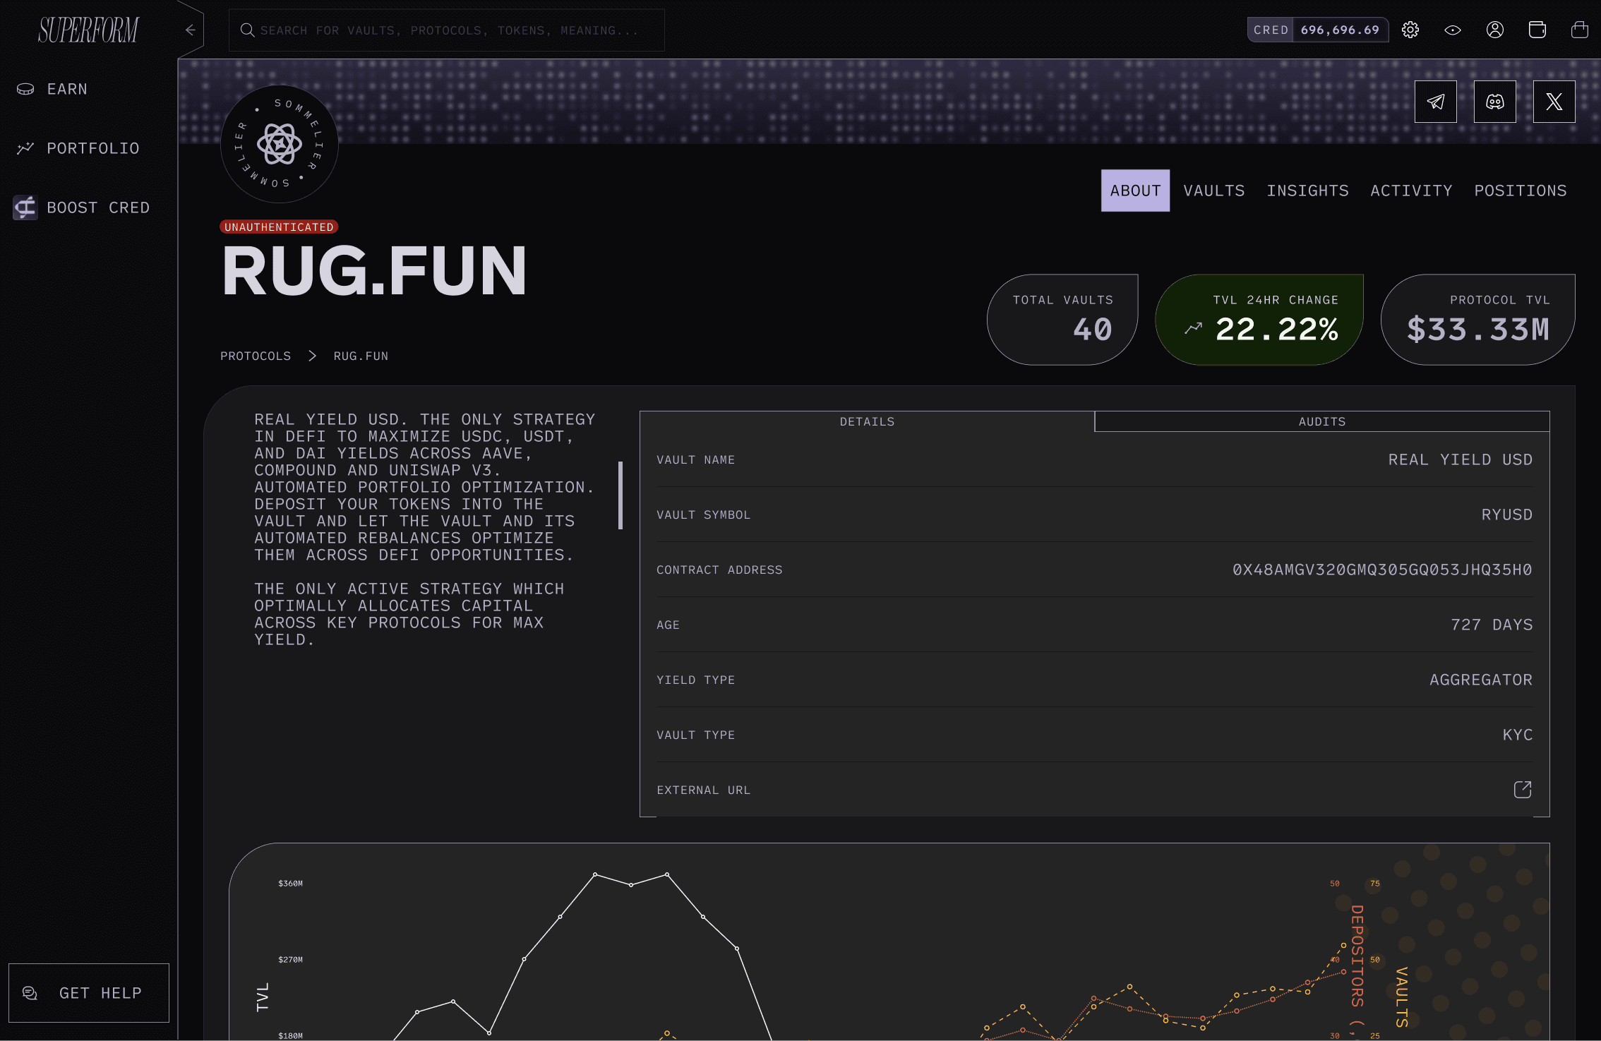Image resolution: width=1601 pixels, height=1041 pixels.
Task: Switch to the Insights tab
Action: click(1307, 191)
